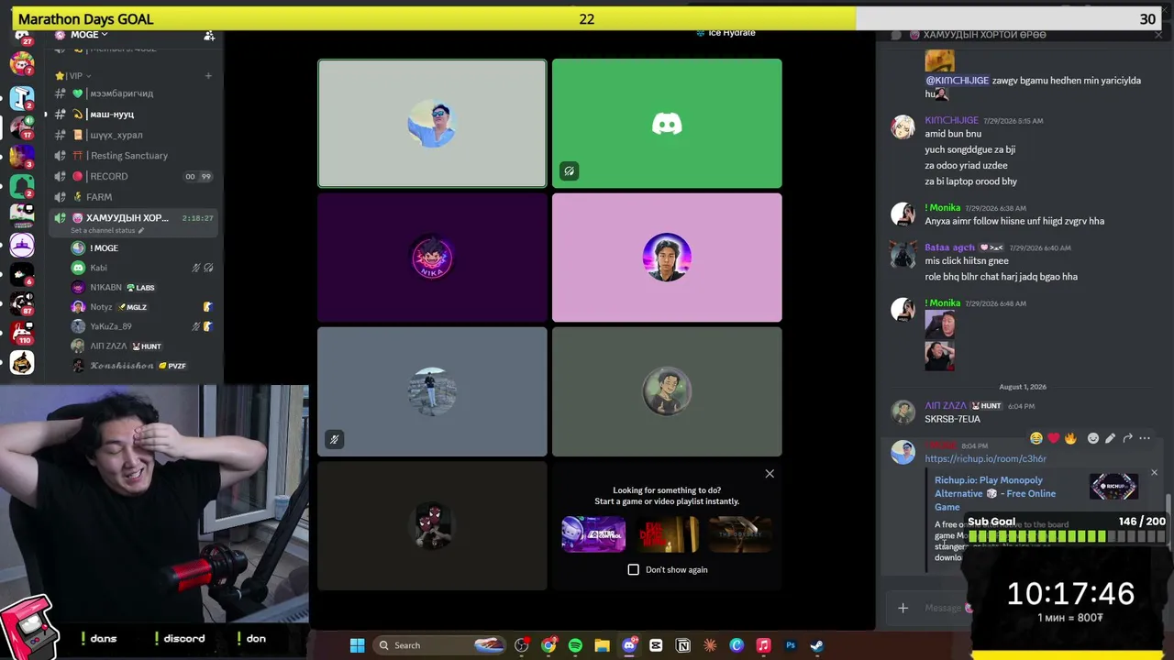This screenshot has height=660, width=1174.
Task: Launch Google Chrome from the taskbar
Action: 548,645
